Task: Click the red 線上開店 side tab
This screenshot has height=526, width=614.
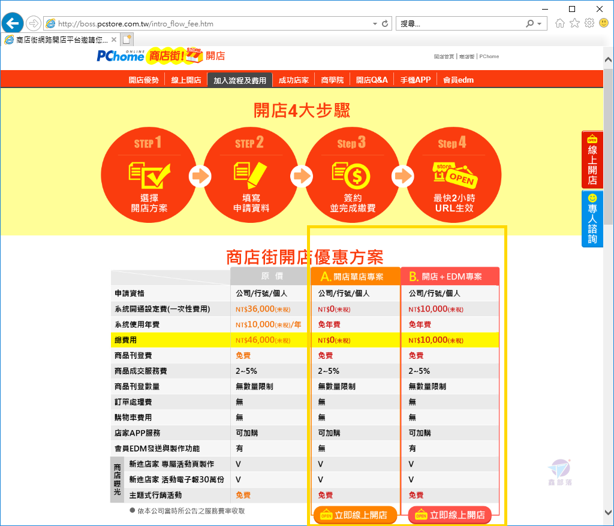Action: coord(592,160)
